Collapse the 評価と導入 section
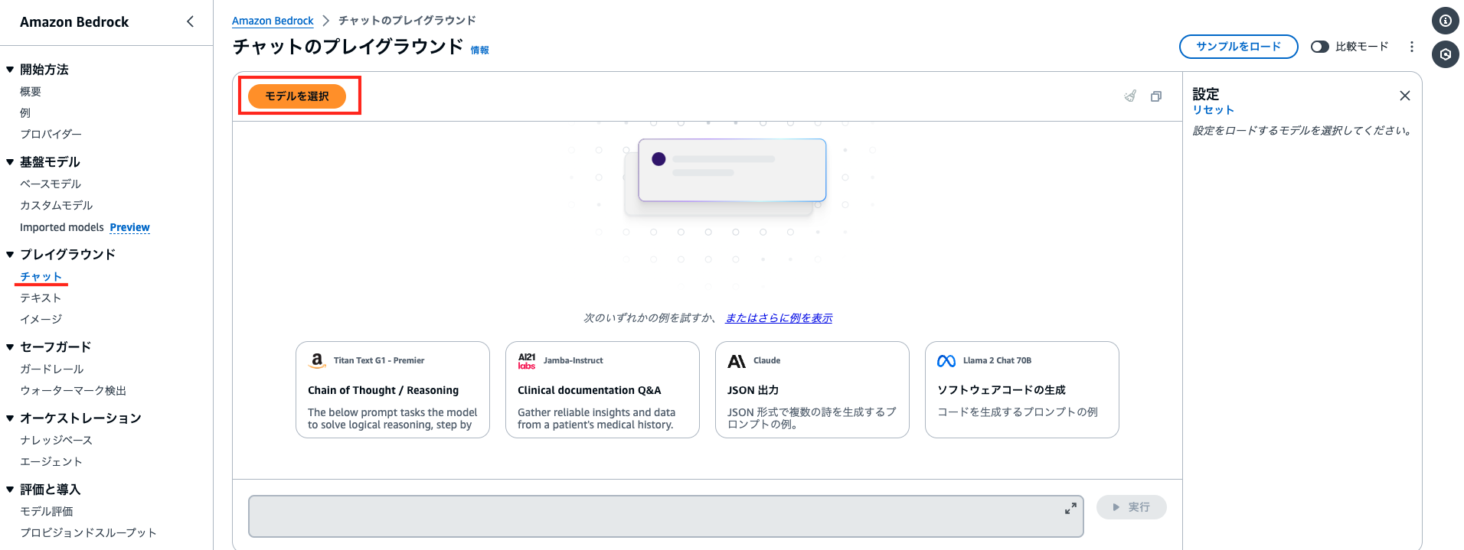1464x550 pixels. (10, 490)
